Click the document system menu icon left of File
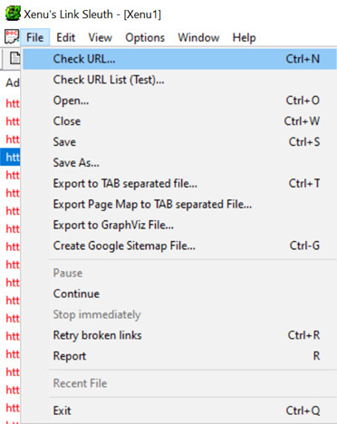This screenshot has height=424, width=337. 12,36
